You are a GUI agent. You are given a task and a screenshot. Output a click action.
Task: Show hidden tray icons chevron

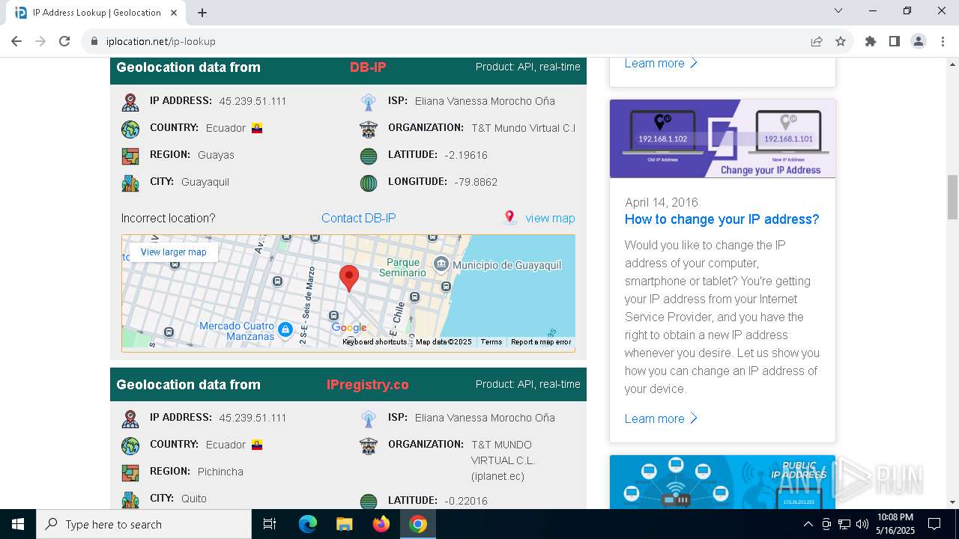click(x=808, y=524)
